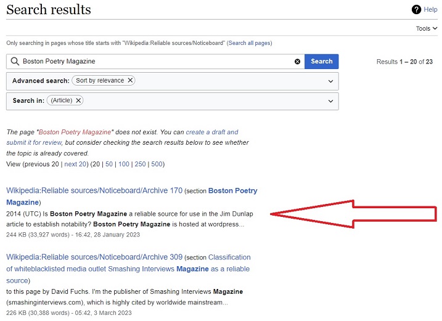Image resolution: width=442 pixels, height=321 pixels.
Task: Go to next 20 results
Action: [75, 164]
